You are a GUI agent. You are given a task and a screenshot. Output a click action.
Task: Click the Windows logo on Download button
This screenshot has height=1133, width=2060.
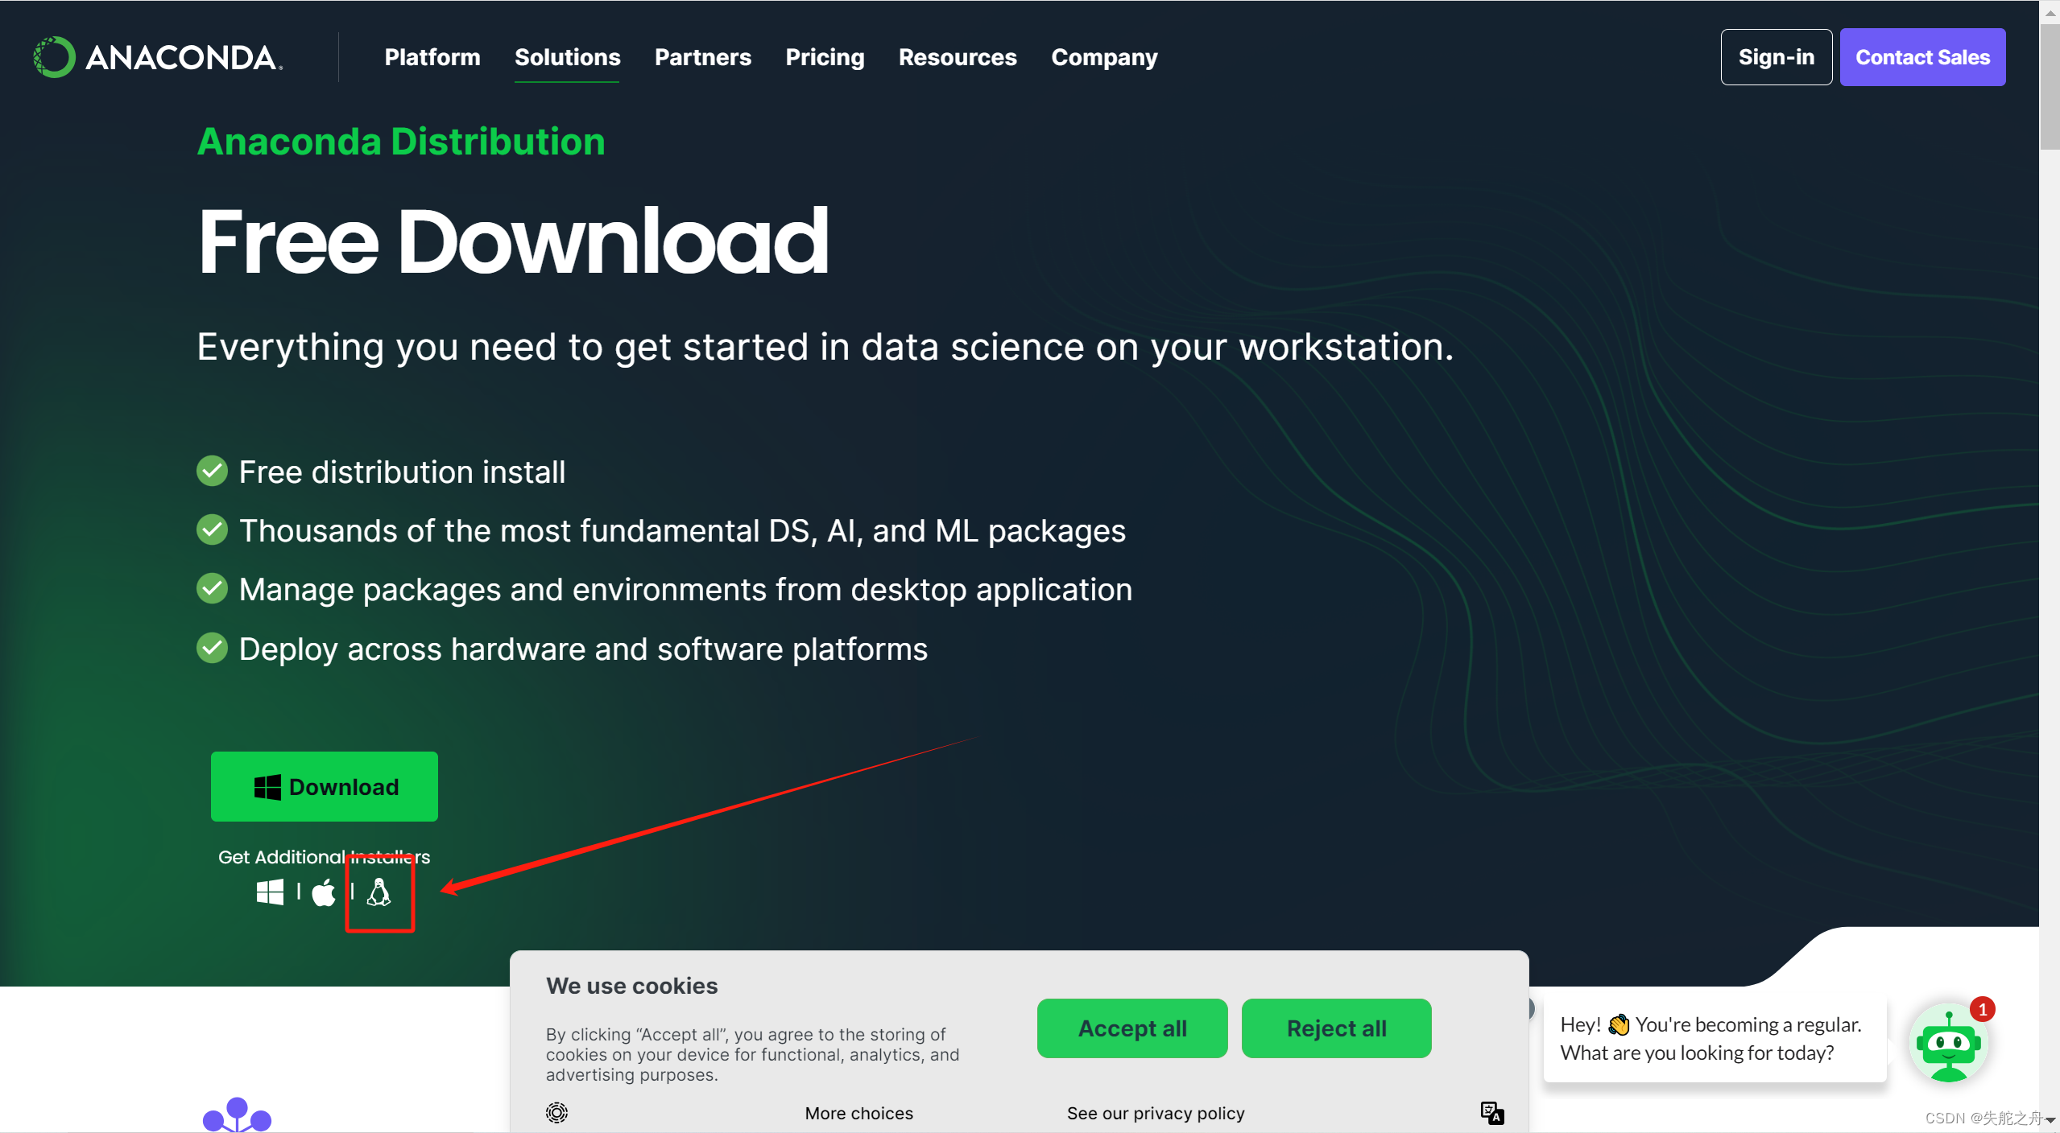268,785
